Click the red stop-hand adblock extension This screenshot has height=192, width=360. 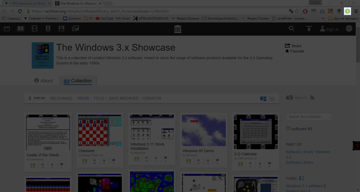[305, 11]
